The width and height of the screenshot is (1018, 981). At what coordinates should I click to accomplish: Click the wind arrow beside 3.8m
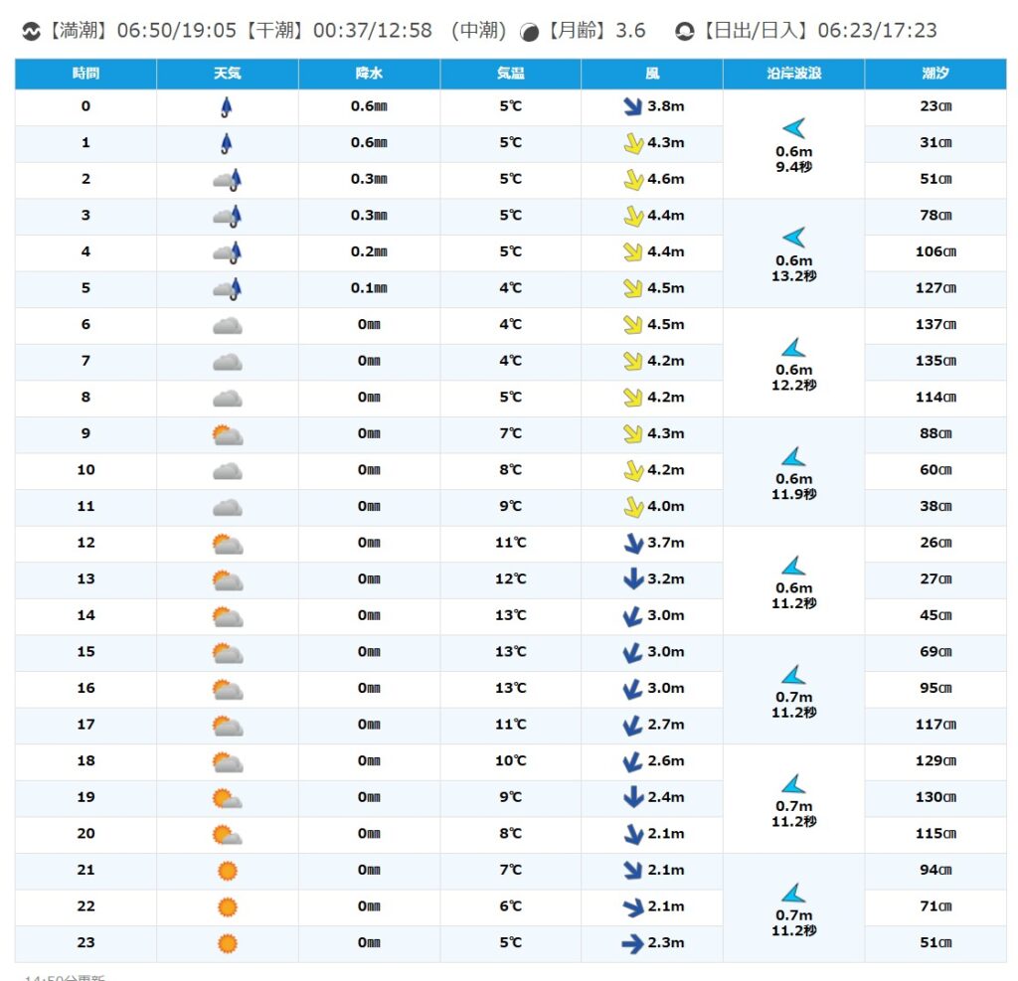[631, 107]
